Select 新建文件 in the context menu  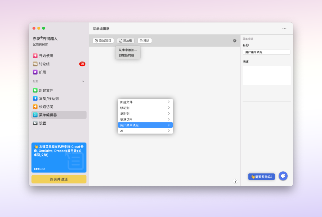tap(145, 102)
